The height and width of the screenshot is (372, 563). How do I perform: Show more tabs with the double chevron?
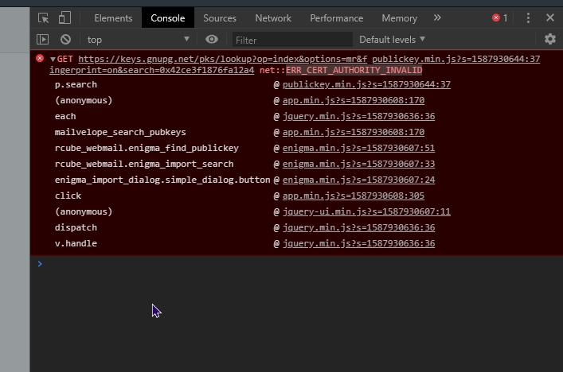coord(437,17)
